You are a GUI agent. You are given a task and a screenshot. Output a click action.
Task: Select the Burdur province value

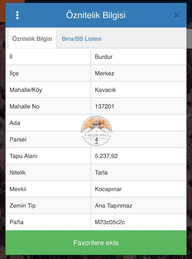pos(103,57)
